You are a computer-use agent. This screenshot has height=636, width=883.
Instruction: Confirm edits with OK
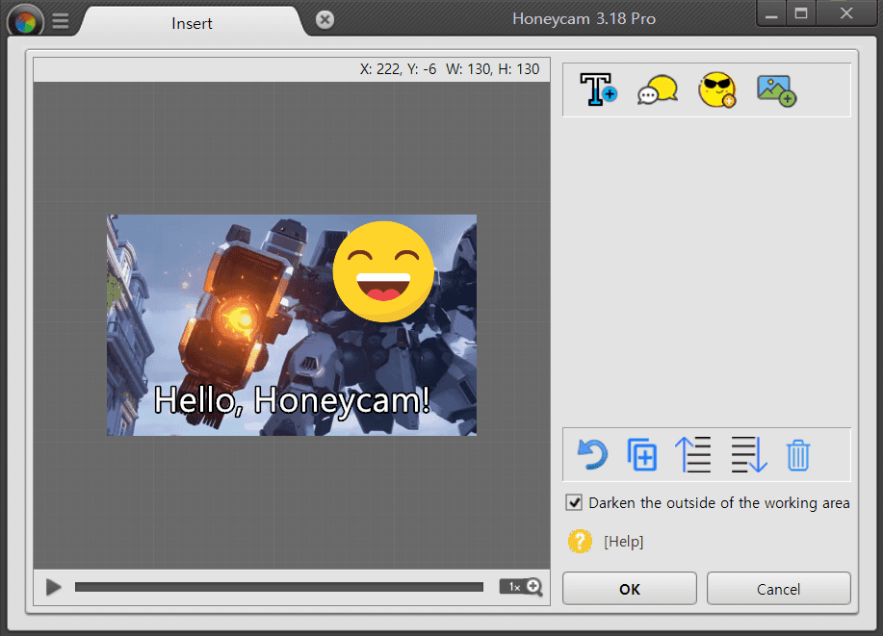coord(629,588)
